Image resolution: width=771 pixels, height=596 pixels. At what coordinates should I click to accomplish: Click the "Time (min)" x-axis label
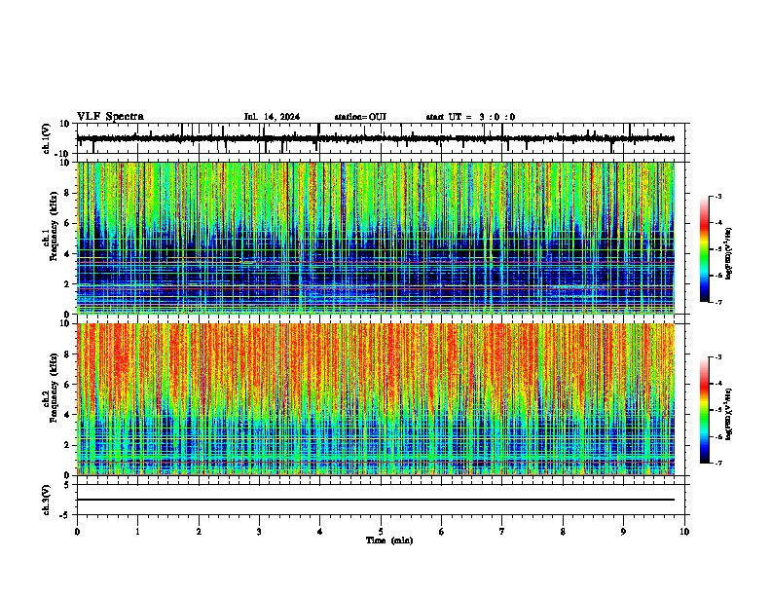389,540
